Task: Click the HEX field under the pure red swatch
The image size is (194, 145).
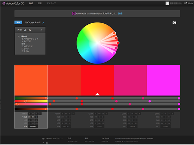Action: [x=99, y=126]
